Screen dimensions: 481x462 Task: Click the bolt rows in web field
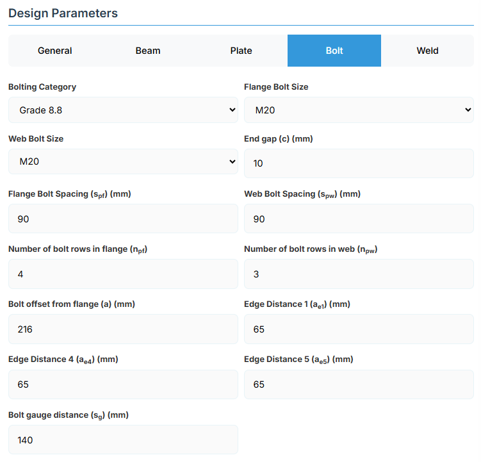coord(359,274)
